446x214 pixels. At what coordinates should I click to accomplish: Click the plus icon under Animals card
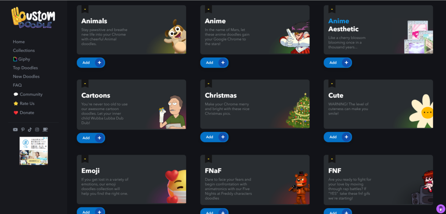coord(99,63)
